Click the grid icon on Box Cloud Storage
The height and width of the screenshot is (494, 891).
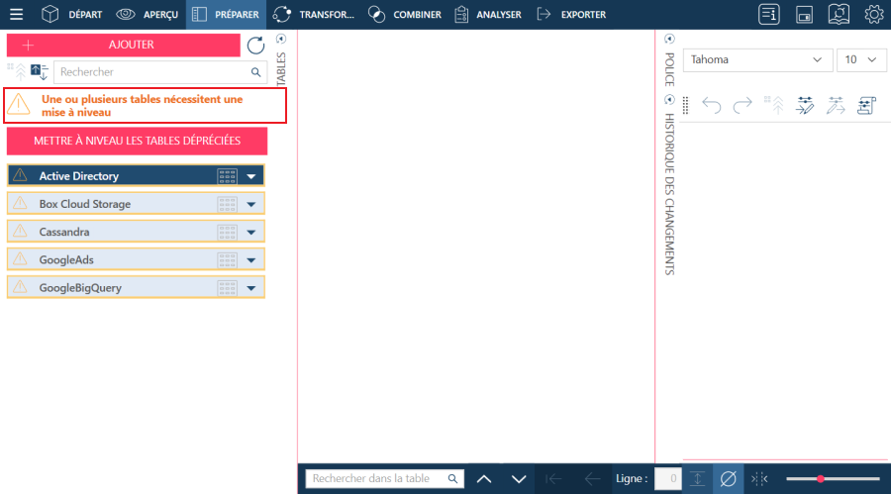[x=228, y=204]
